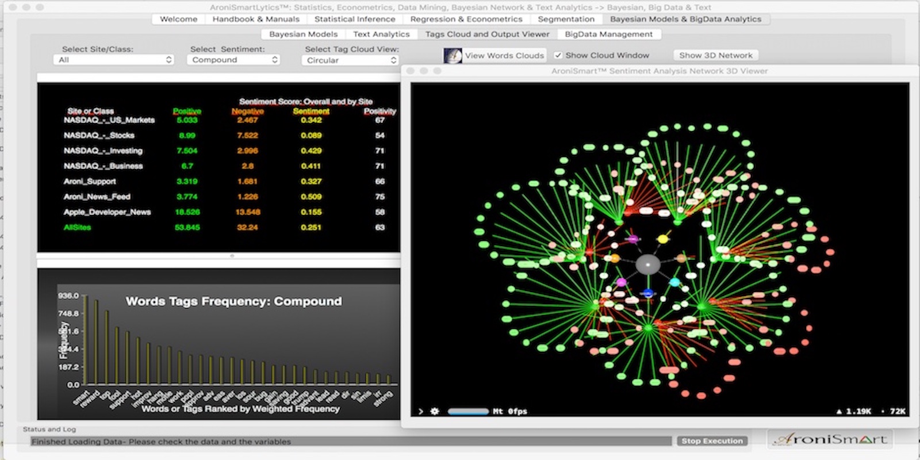Viewport: 920px width, 460px height.
Task: Go to the Segmentation tab
Action: coord(566,19)
